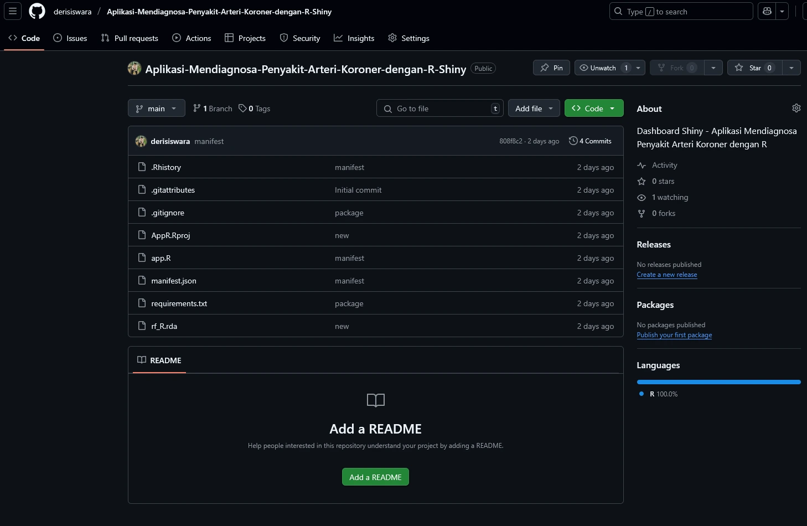Pin this repository
The image size is (807, 526).
tap(551, 68)
